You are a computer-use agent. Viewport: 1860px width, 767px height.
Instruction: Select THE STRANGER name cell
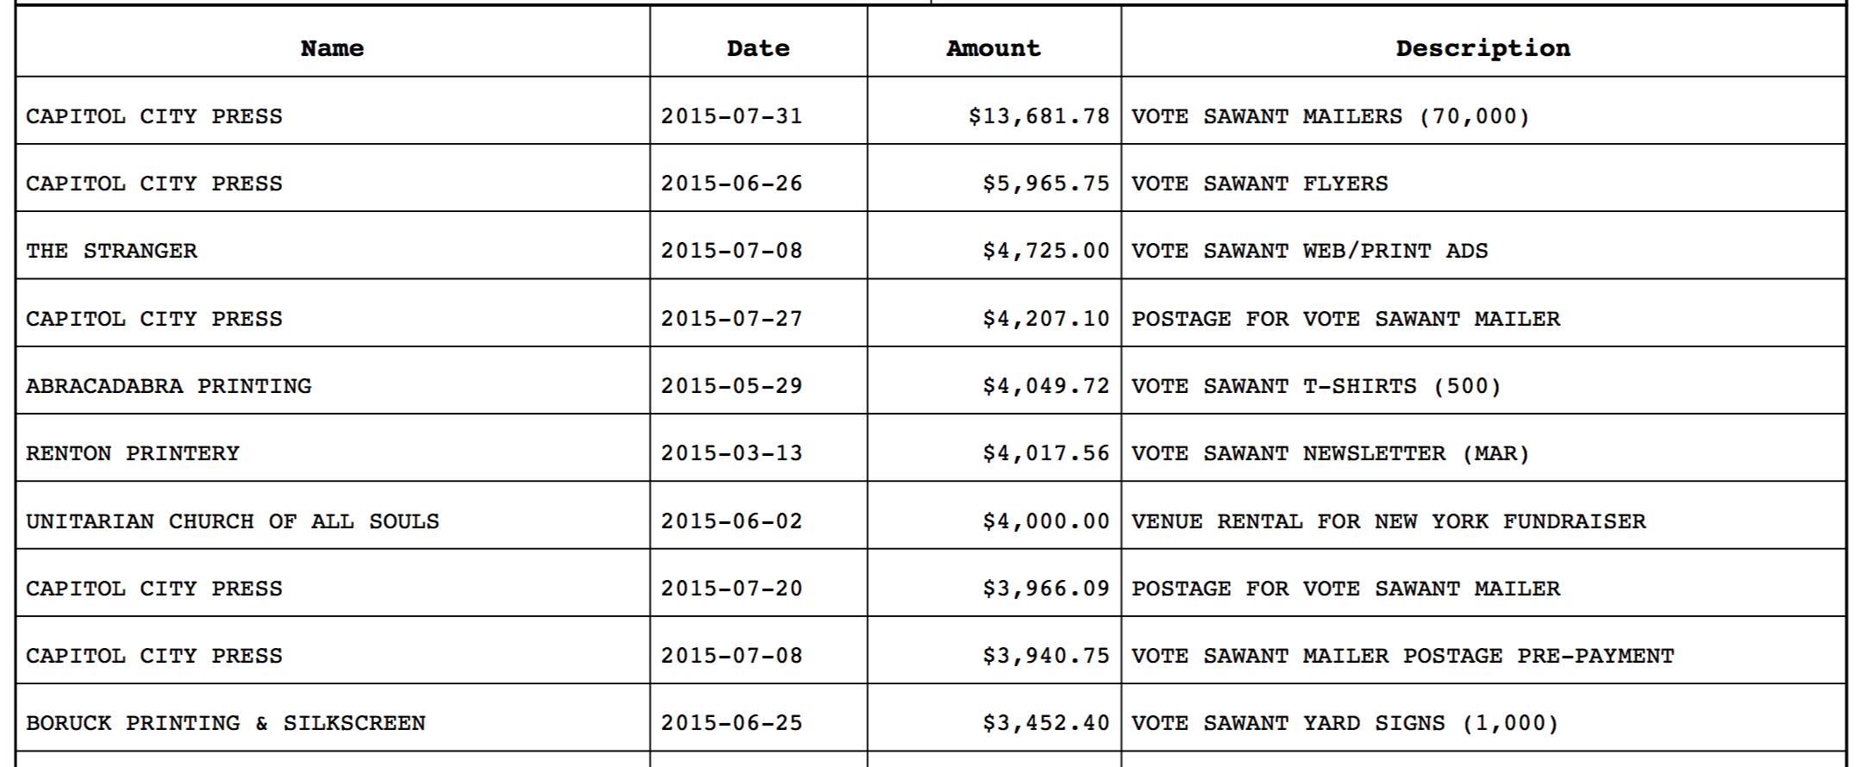(x=112, y=251)
